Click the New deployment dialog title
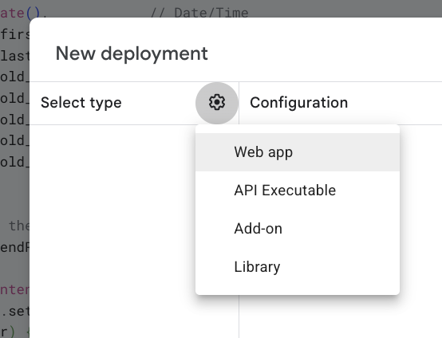 [132, 53]
